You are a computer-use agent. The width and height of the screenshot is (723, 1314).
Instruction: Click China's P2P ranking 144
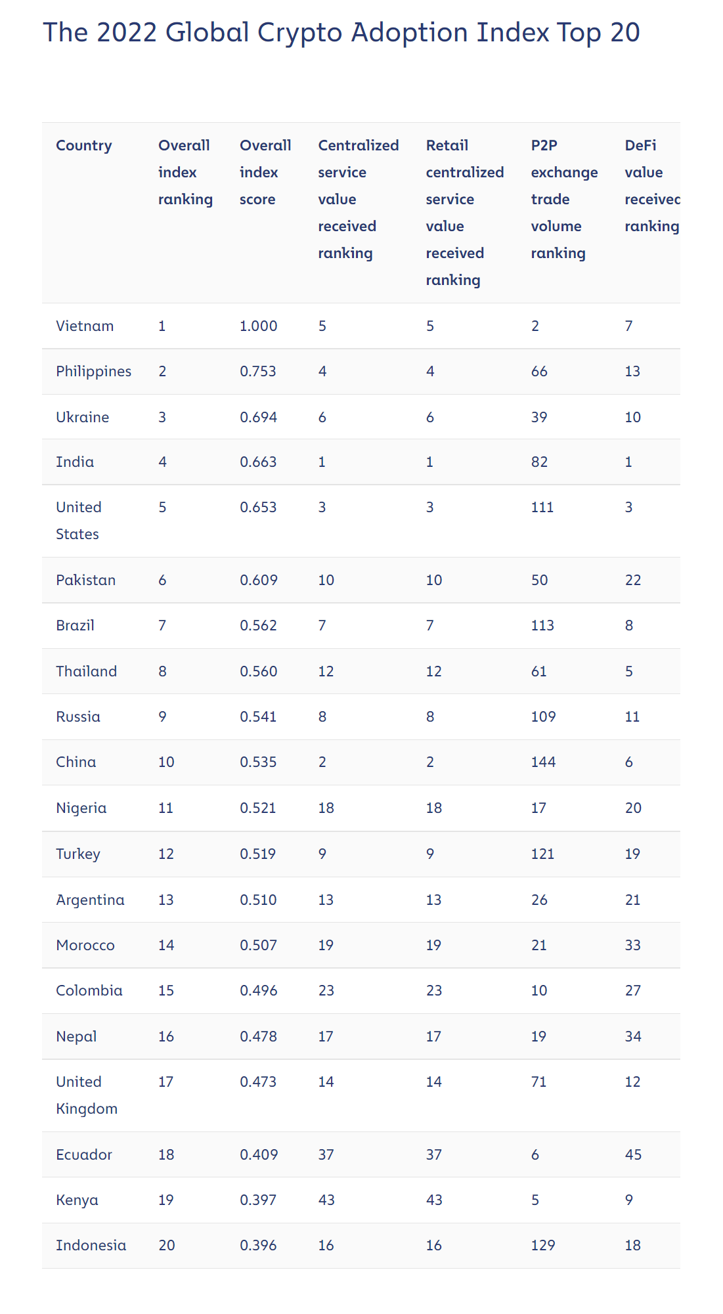[x=543, y=762]
